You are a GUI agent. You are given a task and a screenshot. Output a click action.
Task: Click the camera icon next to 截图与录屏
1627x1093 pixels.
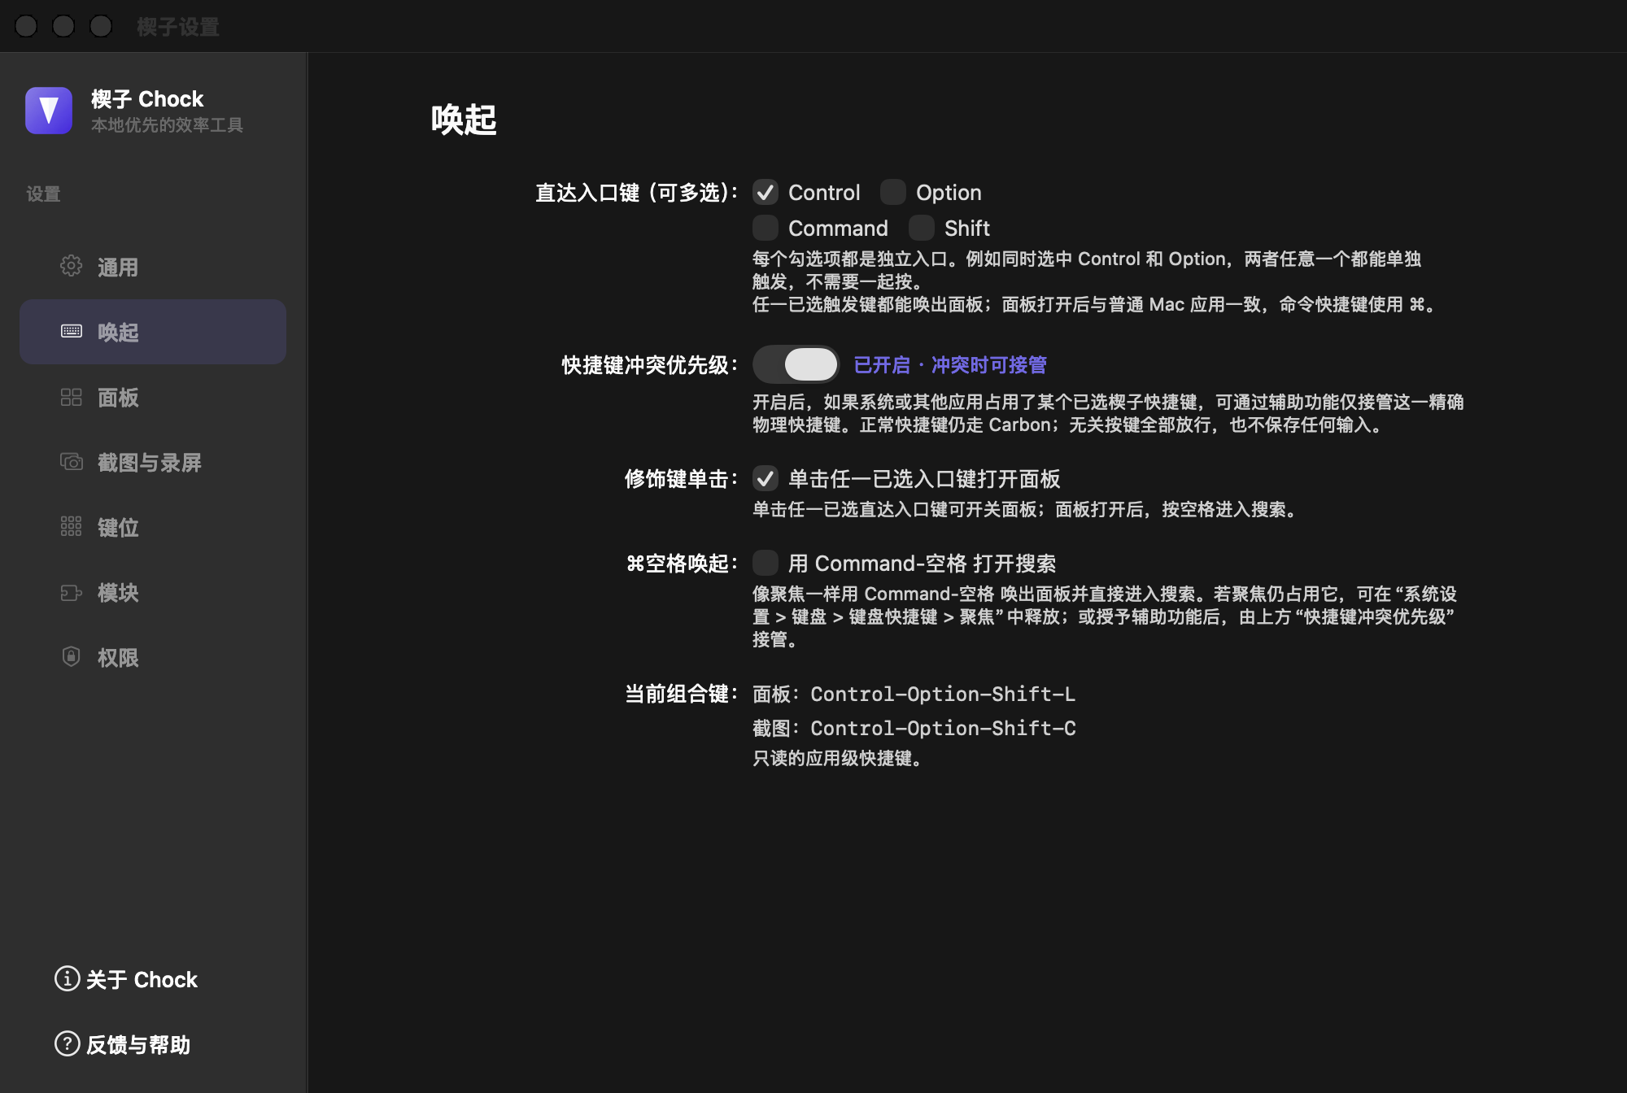coord(71,462)
